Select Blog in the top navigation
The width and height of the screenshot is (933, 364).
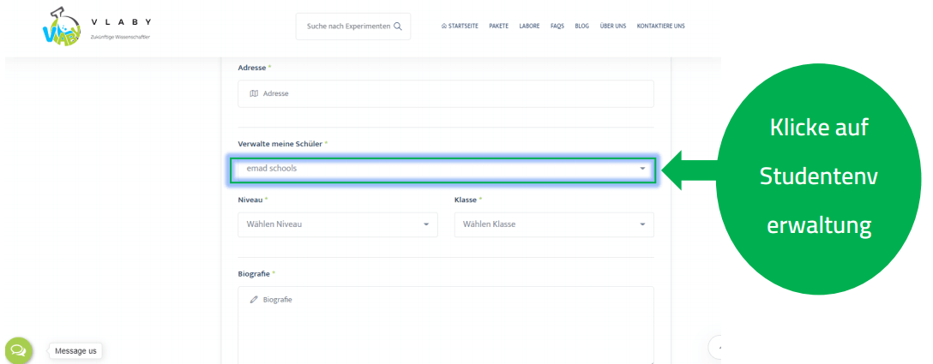[x=581, y=26]
